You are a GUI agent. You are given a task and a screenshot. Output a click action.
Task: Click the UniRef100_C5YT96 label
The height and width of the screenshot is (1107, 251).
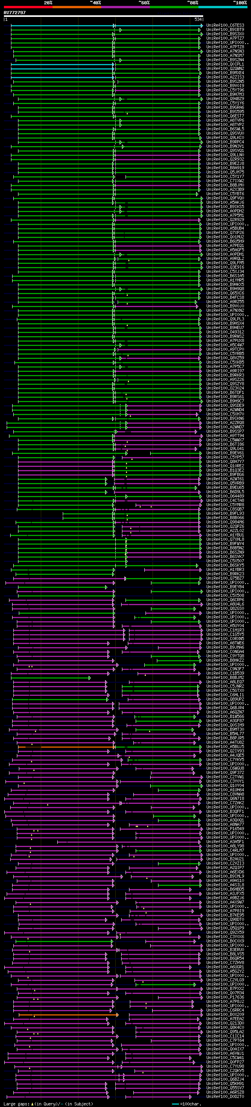(x=225, y=90)
